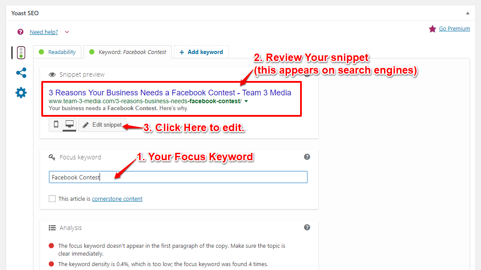This screenshot has height=270, width=481.
Task: Click the purple Need help question icon
Action: [x=20, y=32]
